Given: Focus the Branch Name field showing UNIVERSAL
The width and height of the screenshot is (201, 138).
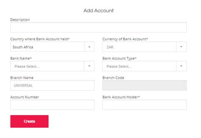Looking at the screenshot, I should 52,86.
